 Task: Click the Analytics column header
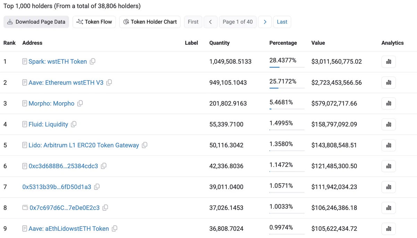393,43
